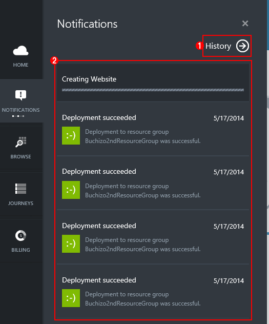Open the Journeys stacked list icon
The width and height of the screenshot is (269, 324).
[20, 189]
